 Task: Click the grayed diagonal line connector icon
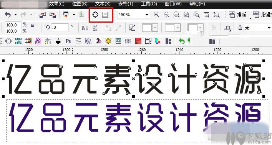pos(118,28)
